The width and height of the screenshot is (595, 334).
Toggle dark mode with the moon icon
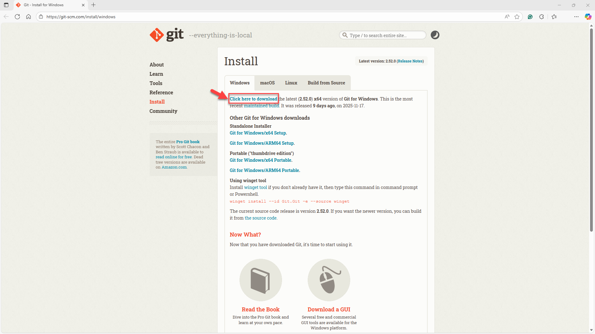coord(435,35)
